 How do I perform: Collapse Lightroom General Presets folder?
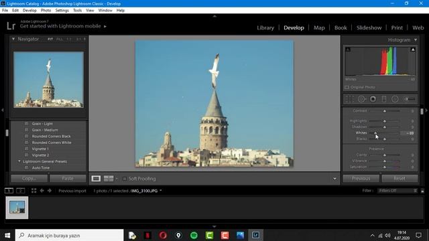(x=19, y=161)
